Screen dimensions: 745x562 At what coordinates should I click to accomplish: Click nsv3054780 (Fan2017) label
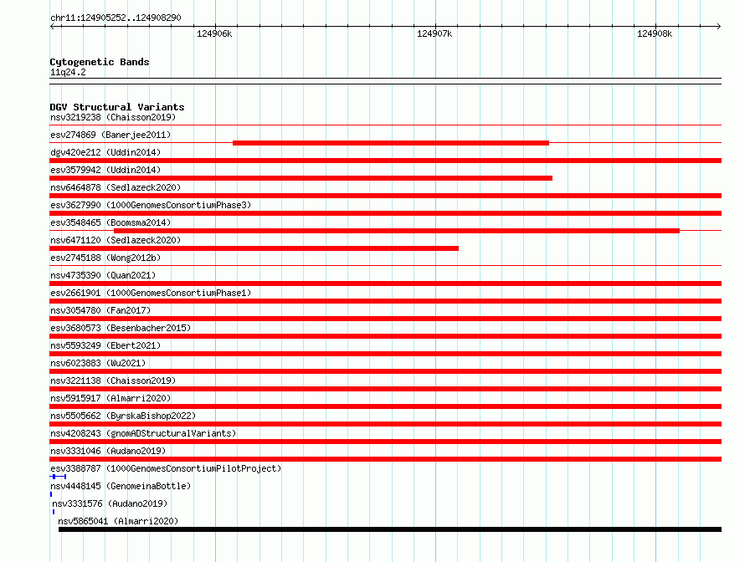pyautogui.click(x=100, y=310)
